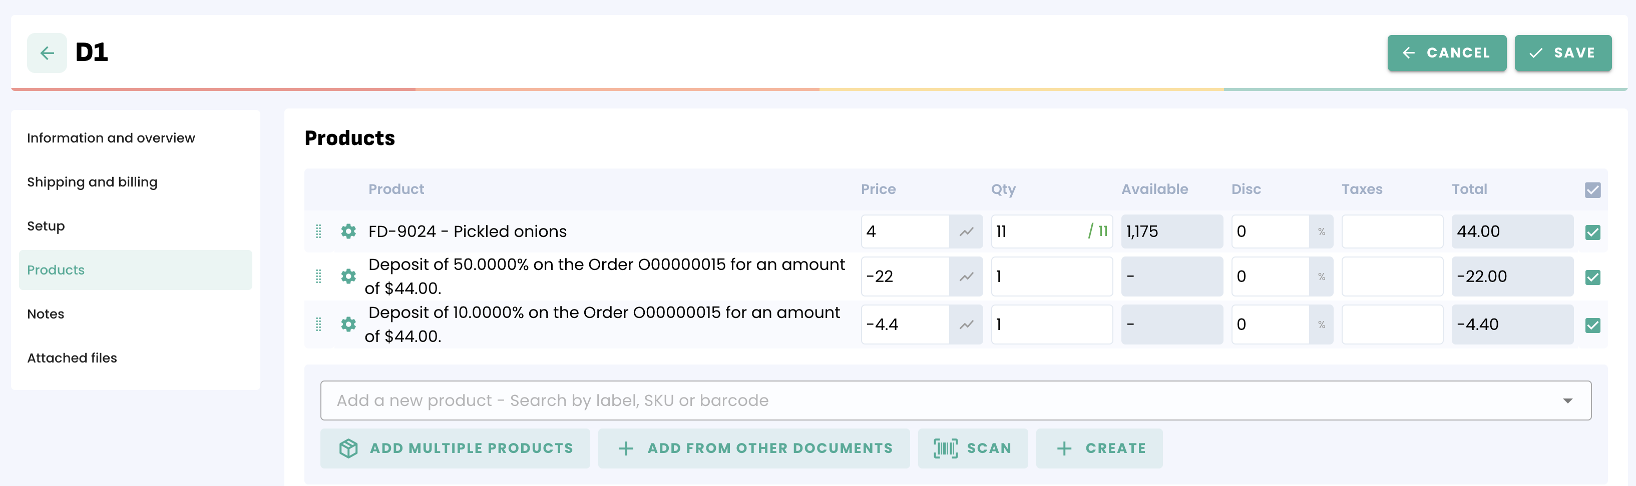Viewport: 1636px width, 486px height.
Task: Click the percent discount icon in first row
Action: [1321, 231]
